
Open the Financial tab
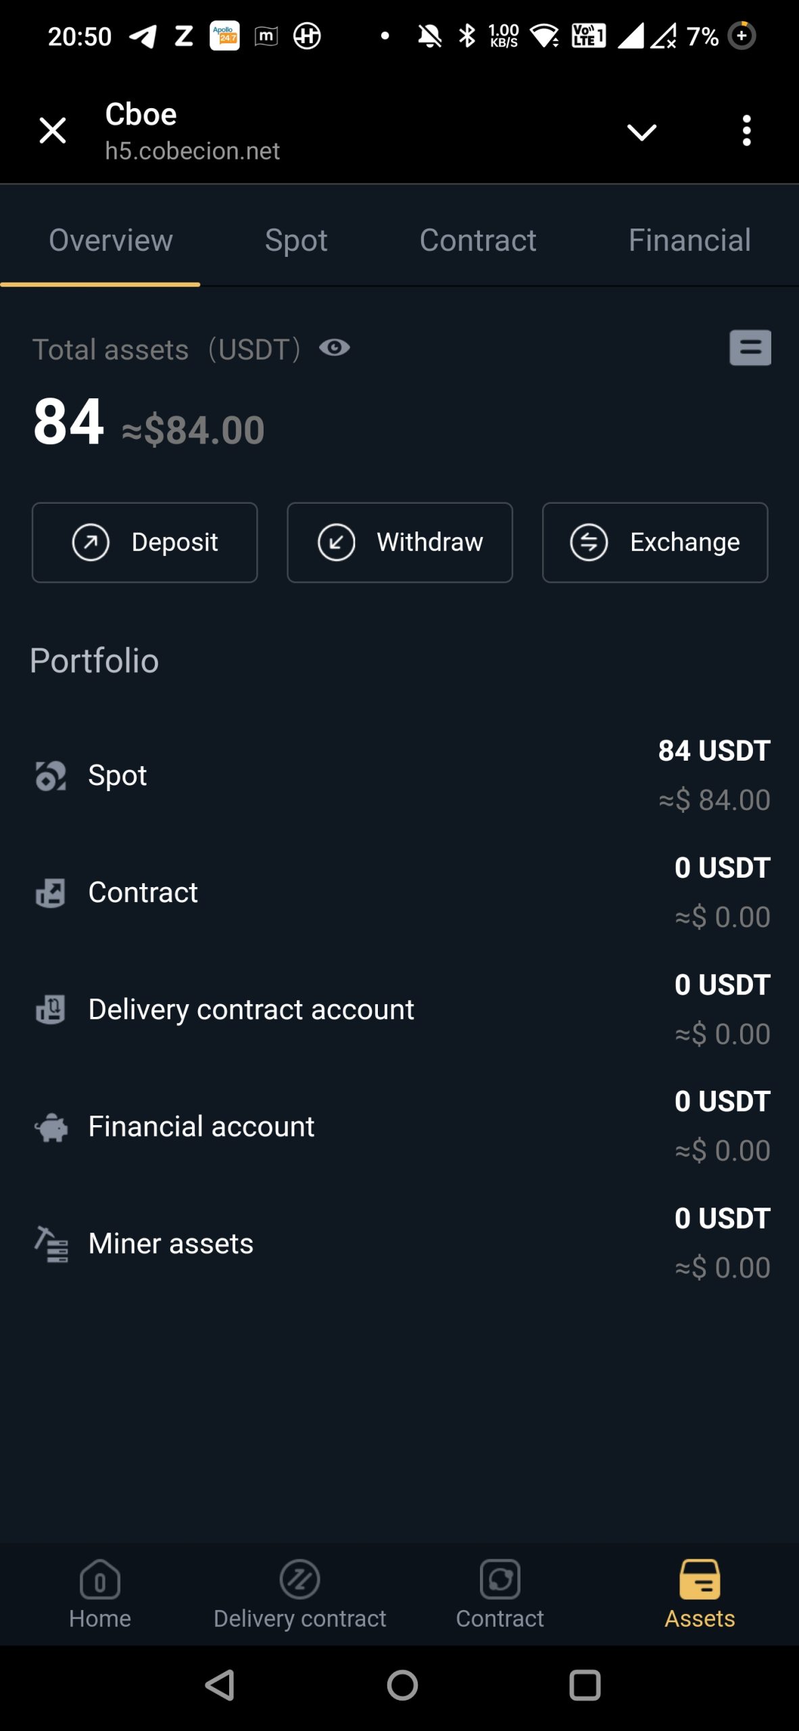tap(689, 241)
